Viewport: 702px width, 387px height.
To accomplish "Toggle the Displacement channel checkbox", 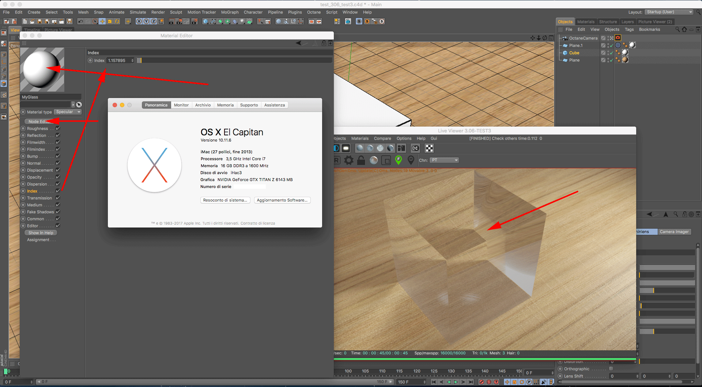I will (58, 170).
